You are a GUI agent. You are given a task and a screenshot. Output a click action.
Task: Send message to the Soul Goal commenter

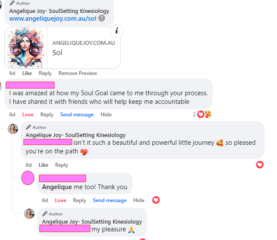point(77,115)
